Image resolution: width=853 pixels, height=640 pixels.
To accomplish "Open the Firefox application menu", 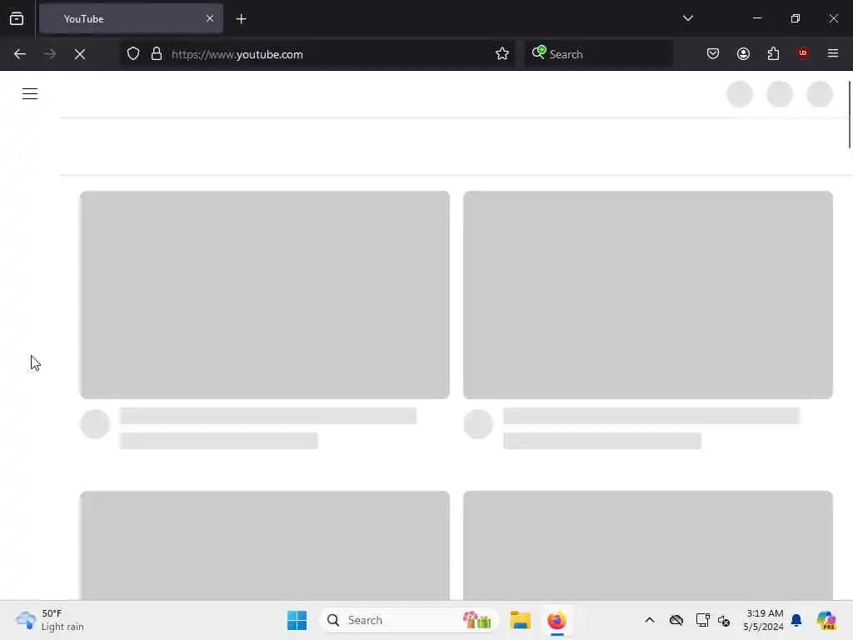I will tap(833, 53).
